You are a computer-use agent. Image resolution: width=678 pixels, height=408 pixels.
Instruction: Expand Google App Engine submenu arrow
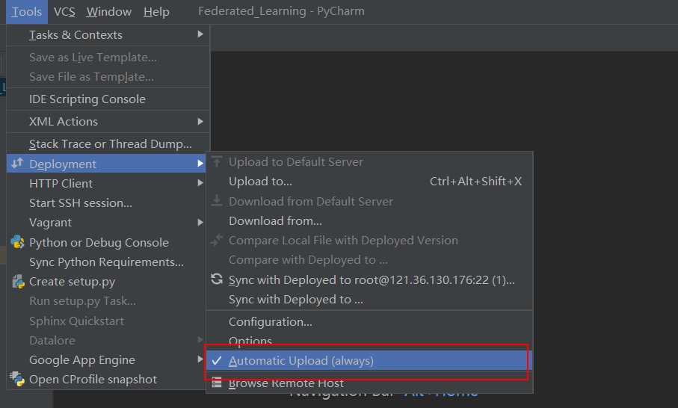pyautogui.click(x=200, y=359)
